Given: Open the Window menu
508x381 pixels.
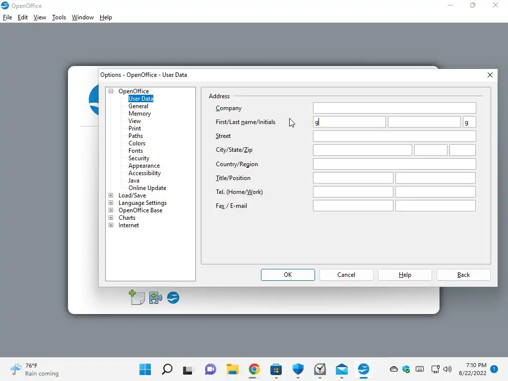Looking at the screenshot, I should pyautogui.click(x=83, y=17).
